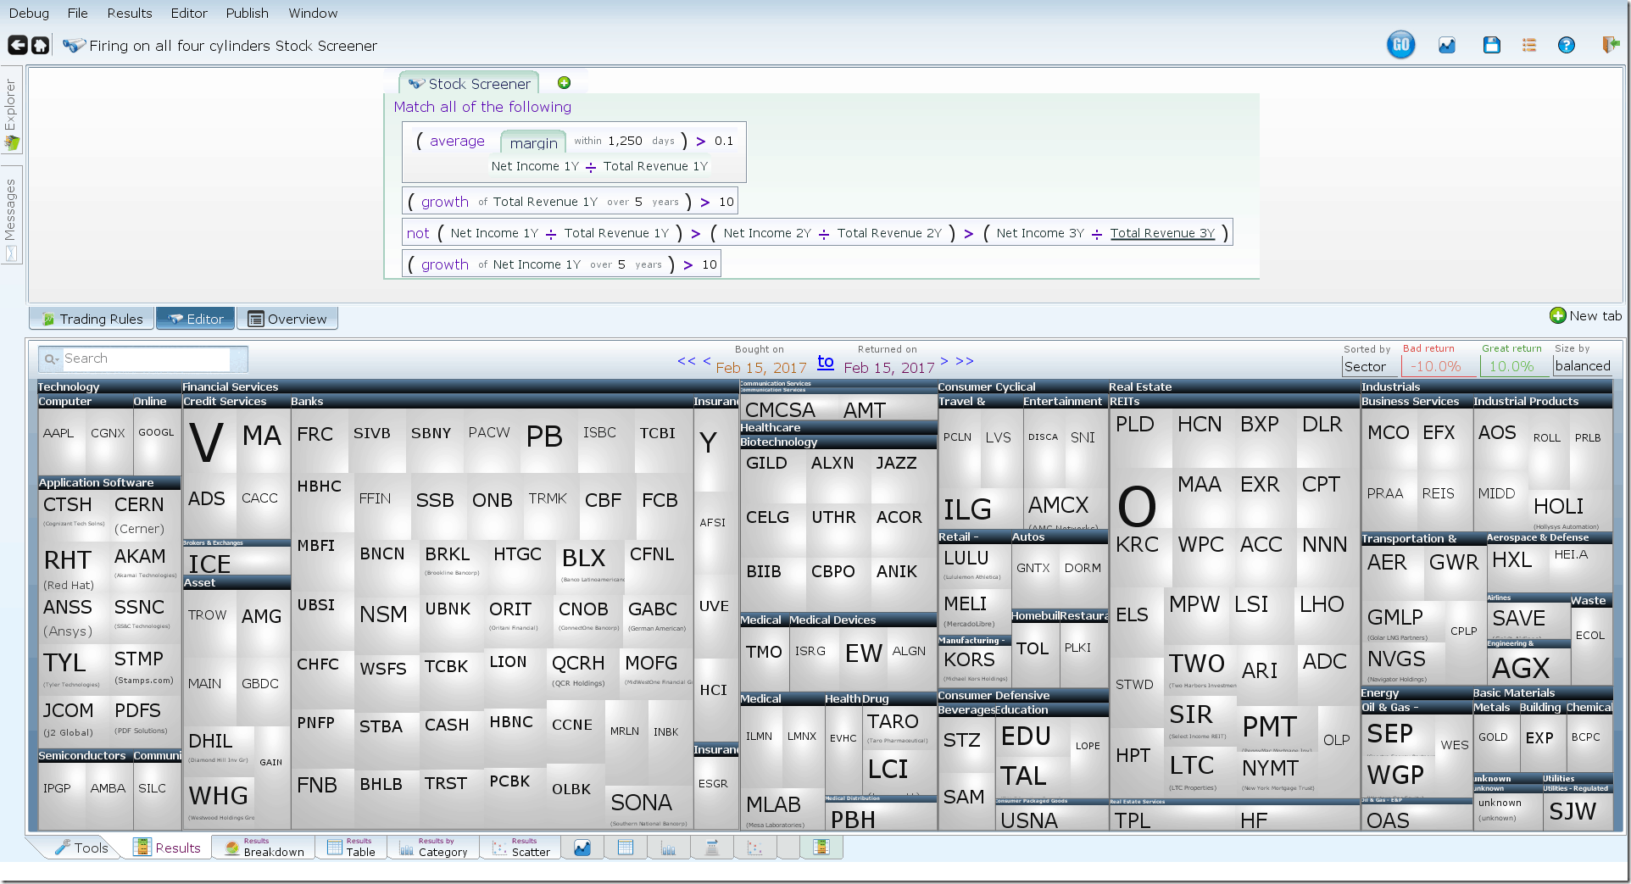Screen dimensions: 1631x884
Task: Go back with the left arrow icon
Action: click(17, 45)
